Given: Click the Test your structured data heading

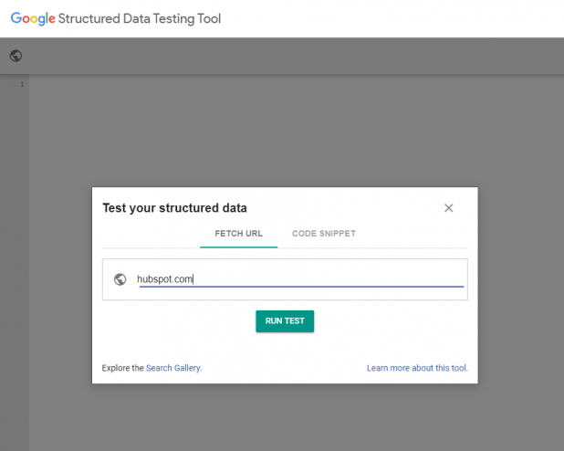Looking at the screenshot, I should pyautogui.click(x=175, y=208).
